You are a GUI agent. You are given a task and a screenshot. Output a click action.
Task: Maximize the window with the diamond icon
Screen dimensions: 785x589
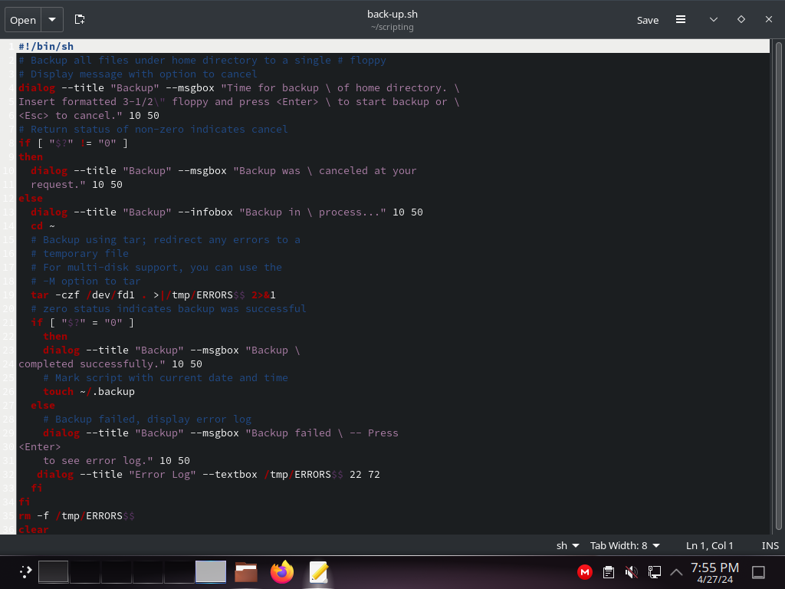click(x=741, y=19)
